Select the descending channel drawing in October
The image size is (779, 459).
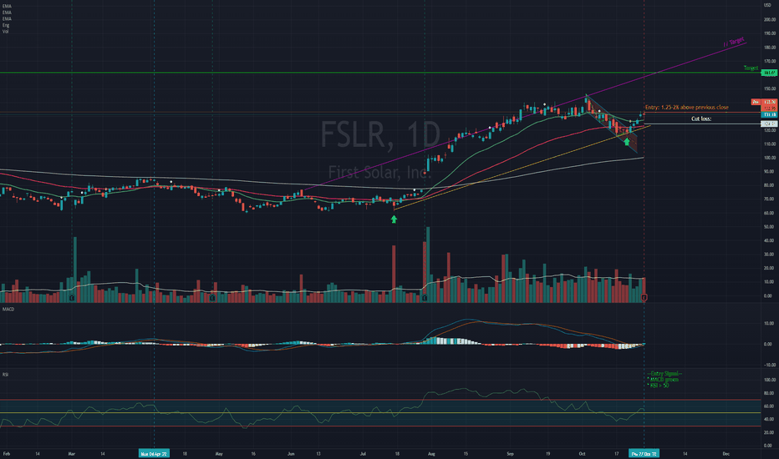611,123
